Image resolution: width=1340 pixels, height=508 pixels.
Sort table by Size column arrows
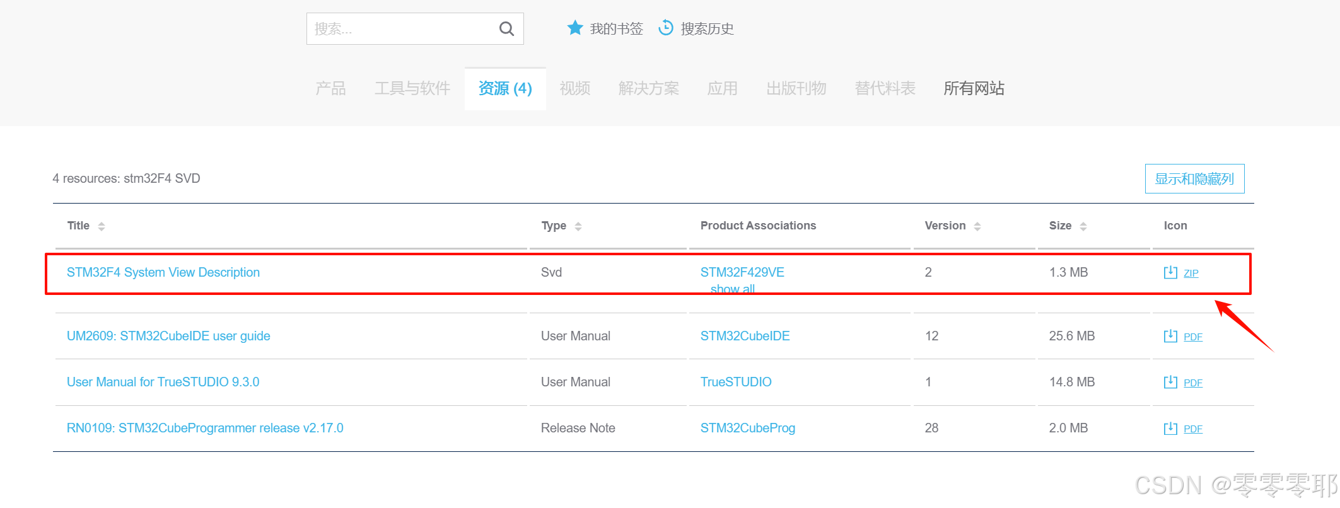pos(1083,226)
